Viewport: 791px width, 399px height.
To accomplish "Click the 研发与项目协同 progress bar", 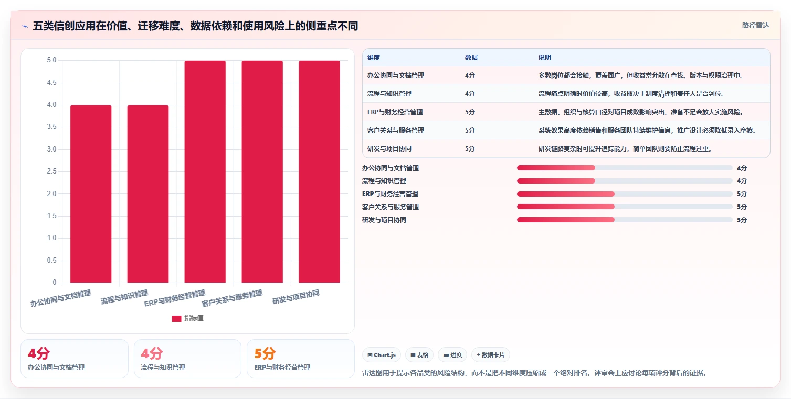I will click(x=625, y=220).
